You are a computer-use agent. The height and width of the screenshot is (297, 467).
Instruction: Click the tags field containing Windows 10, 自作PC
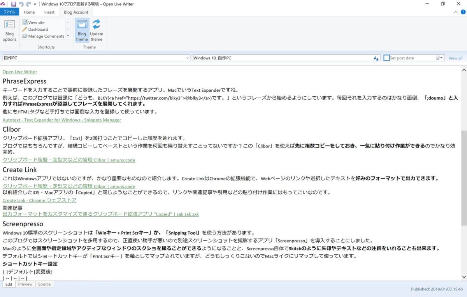[283, 58]
